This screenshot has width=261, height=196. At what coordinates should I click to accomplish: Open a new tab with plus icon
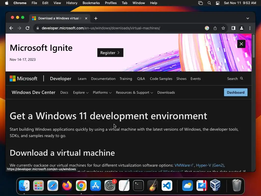click(x=96, y=18)
